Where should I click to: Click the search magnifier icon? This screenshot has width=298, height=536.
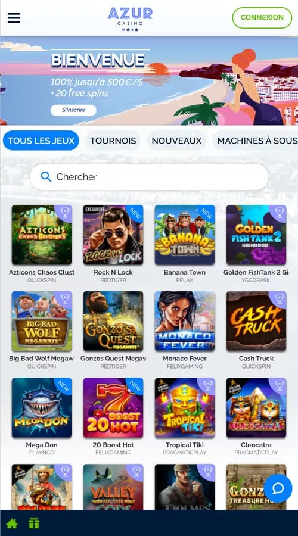click(46, 176)
